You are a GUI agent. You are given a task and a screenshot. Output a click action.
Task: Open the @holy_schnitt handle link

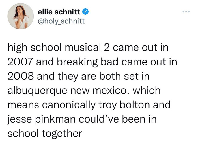61,21
